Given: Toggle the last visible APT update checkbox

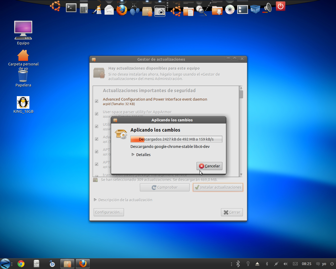Looking at the screenshot, I should (x=97, y=164).
